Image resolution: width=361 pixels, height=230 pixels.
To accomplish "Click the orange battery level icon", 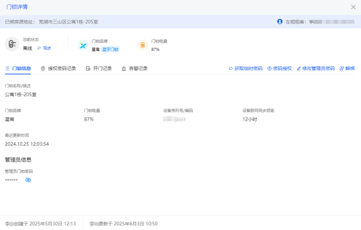I will click(x=143, y=45).
